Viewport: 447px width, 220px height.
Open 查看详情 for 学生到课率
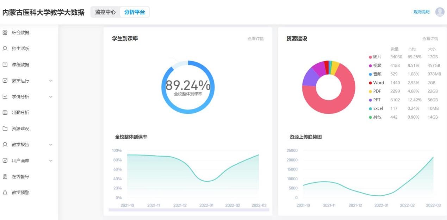coord(255,39)
